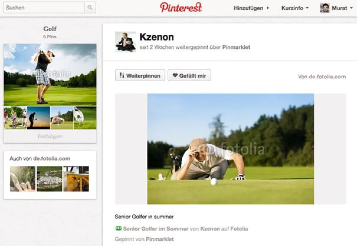Open the Golf board title
The image size is (357, 246).
[x=50, y=29]
